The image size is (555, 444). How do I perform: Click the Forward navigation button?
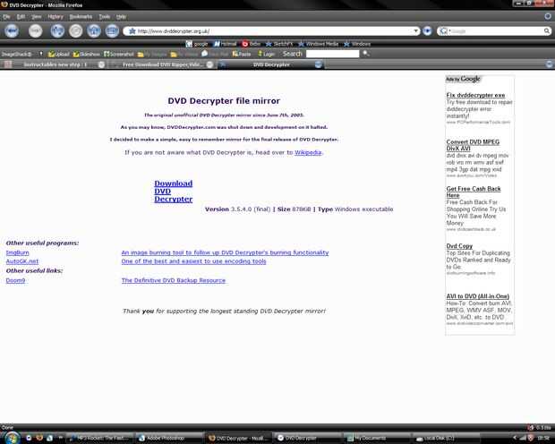coord(35,31)
